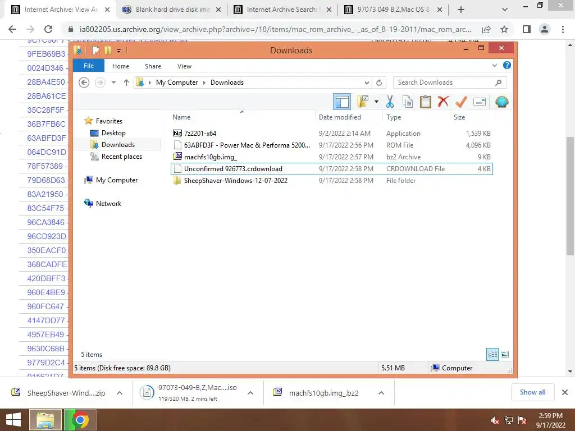Go back in Explorer navigation
The image size is (575, 431).
(x=84, y=82)
